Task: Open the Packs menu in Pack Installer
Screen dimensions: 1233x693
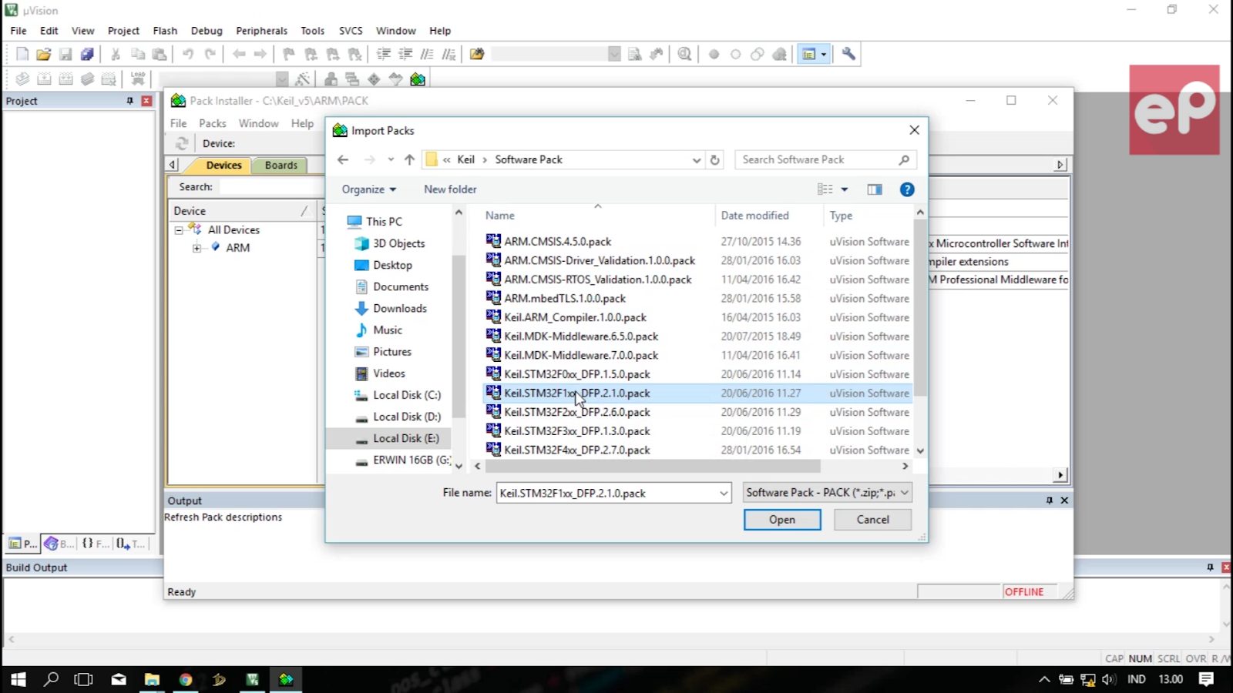Action: (x=213, y=123)
